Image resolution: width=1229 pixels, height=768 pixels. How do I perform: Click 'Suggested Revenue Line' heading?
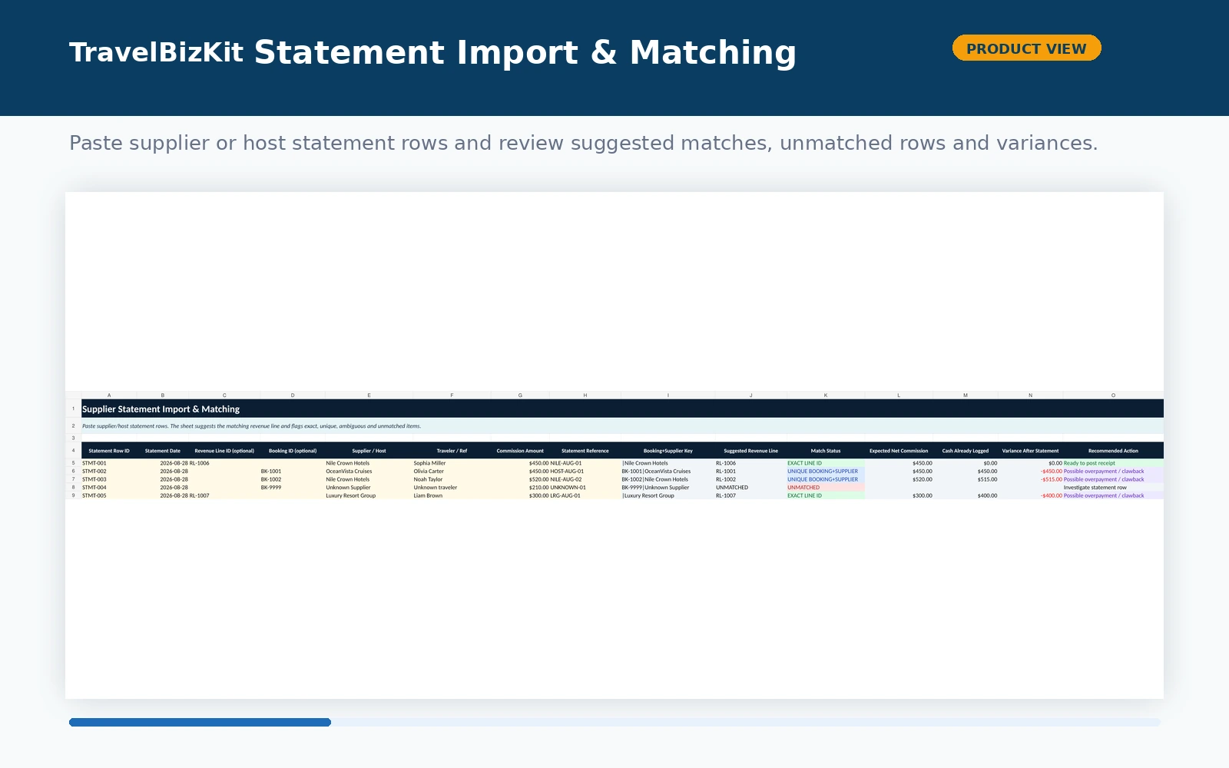pyautogui.click(x=750, y=451)
